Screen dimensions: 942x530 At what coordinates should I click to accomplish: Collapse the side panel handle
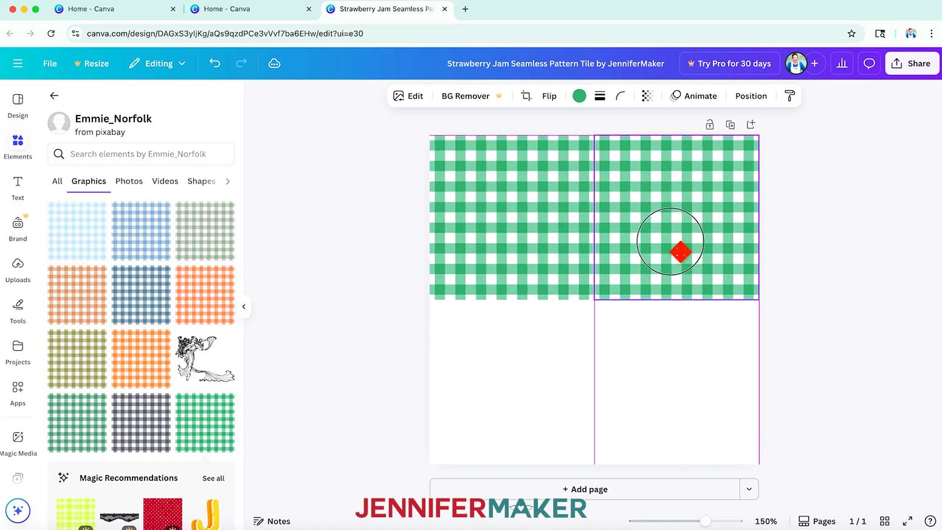coord(244,306)
